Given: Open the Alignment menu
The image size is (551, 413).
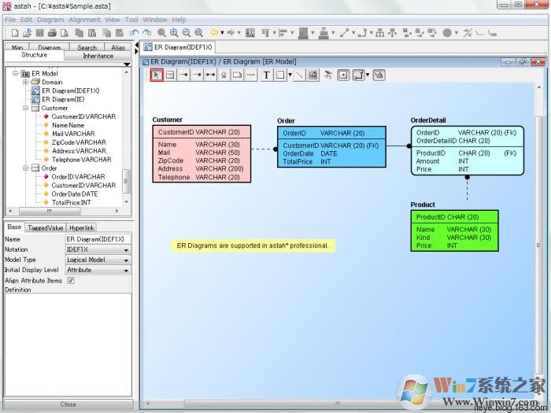Looking at the screenshot, I should 84,20.
